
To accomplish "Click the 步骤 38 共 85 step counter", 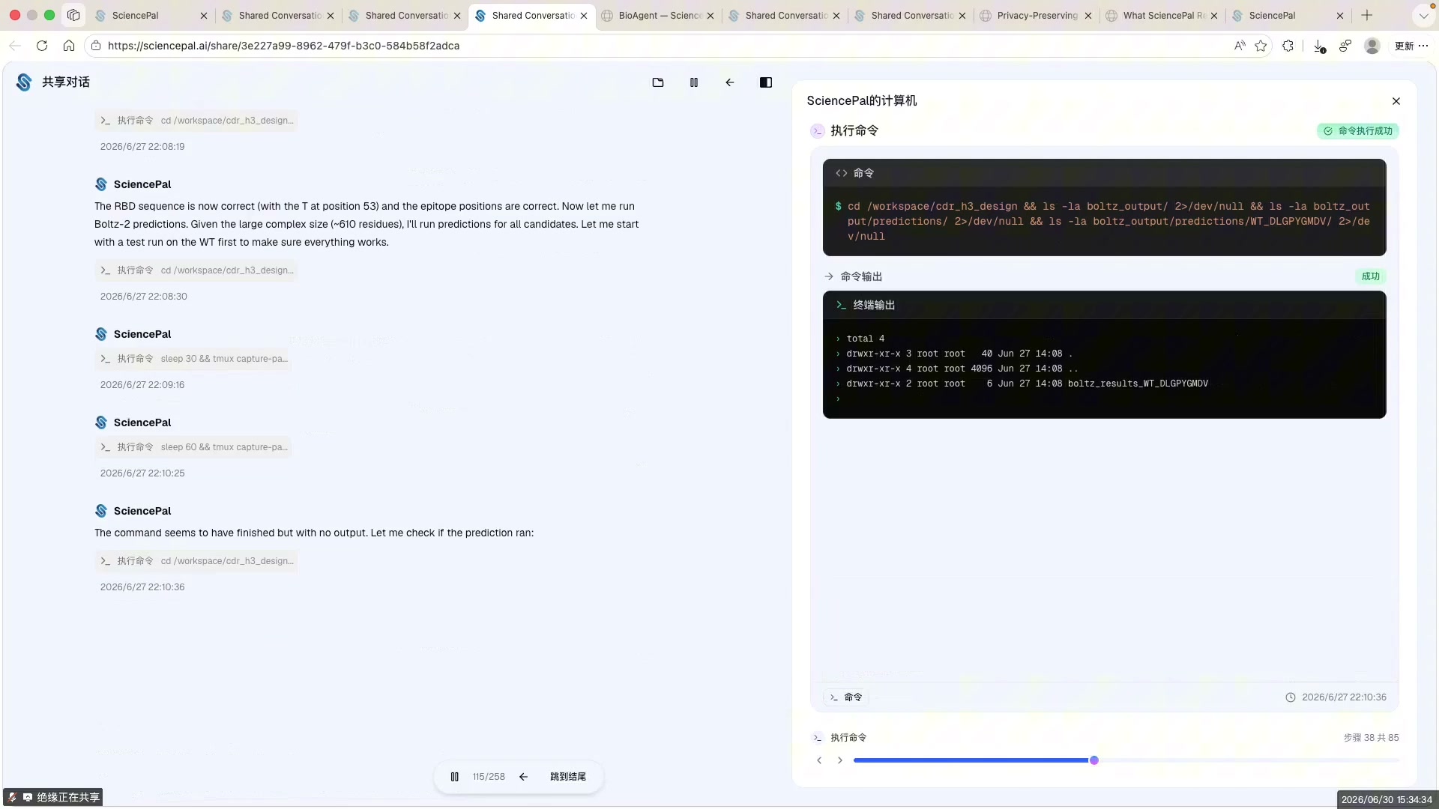I will point(1371,738).
